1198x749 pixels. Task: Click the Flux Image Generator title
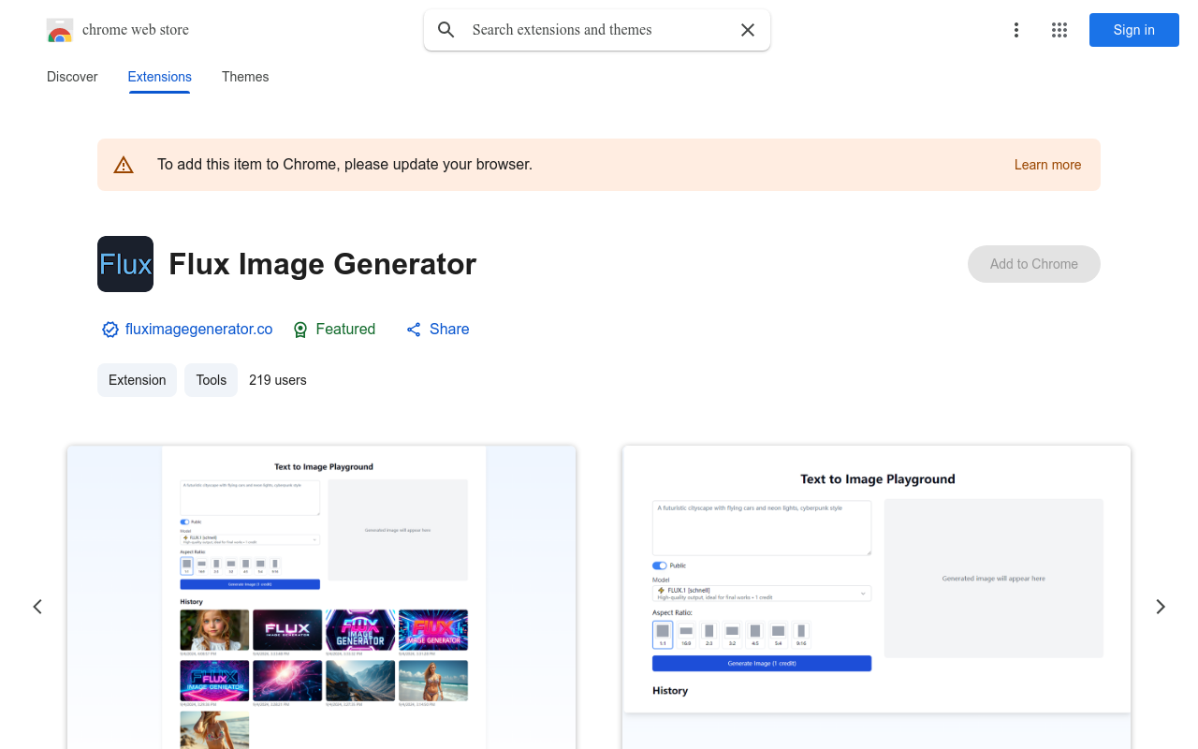coord(323,264)
